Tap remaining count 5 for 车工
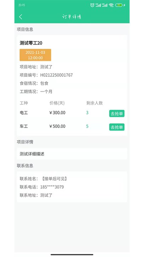Viewport: 144px width, 257px height. pos(87,126)
